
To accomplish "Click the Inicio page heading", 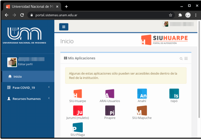I will (x=67, y=41).
